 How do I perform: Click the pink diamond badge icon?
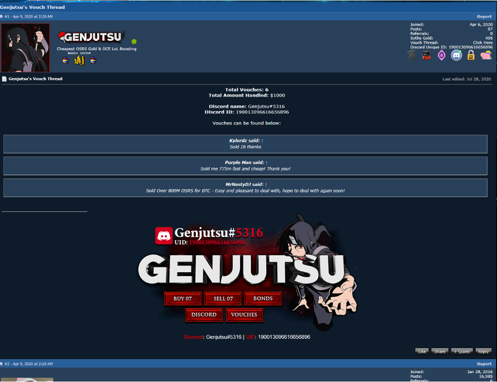[442, 55]
